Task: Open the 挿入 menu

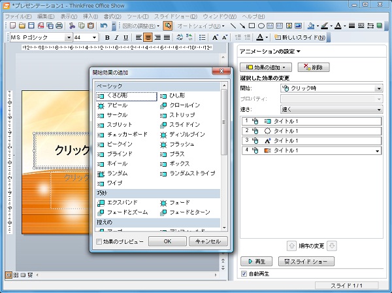Action: 90,15
